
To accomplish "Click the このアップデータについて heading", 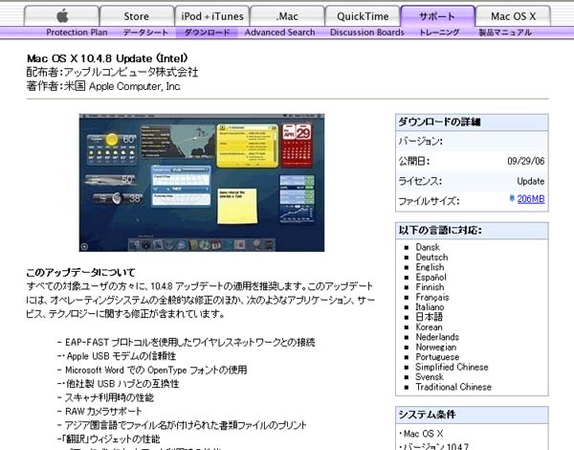I will 80,272.
